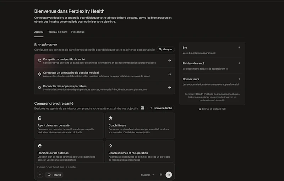Toggle the Health mode chip
The image size is (284, 181).
click(x=54, y=175)
